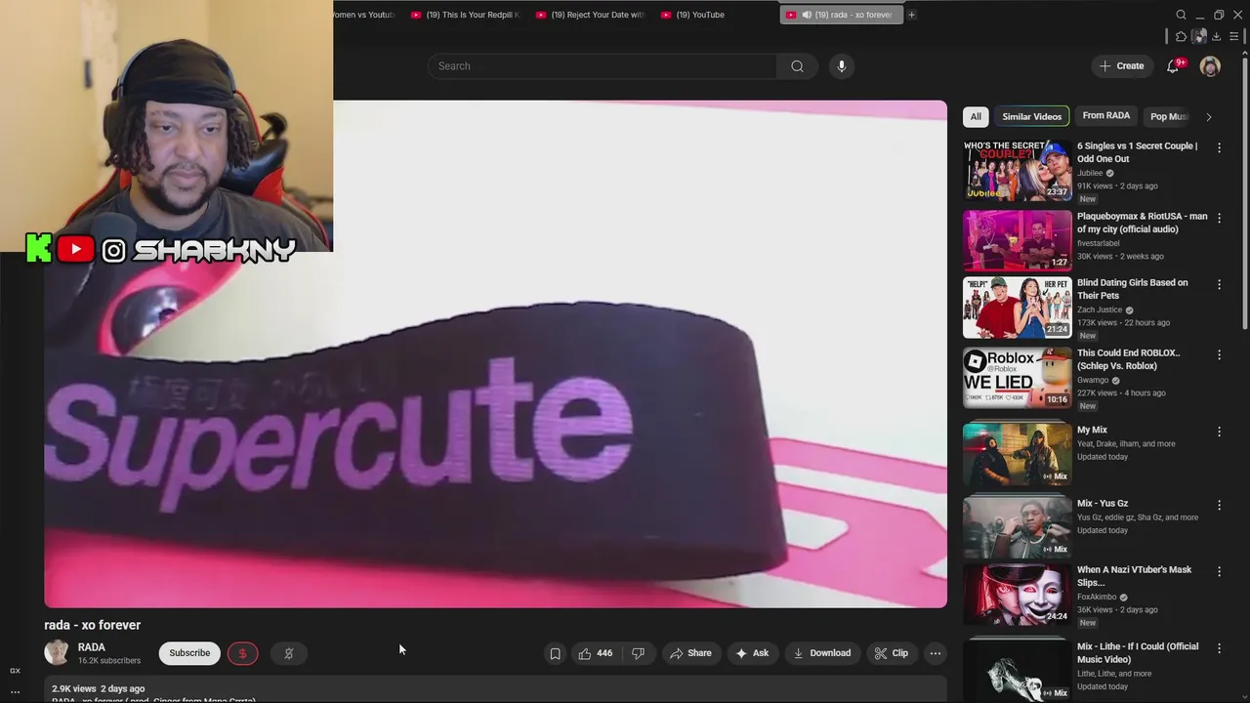Open the Zach Justice channel link
Image resolution: width=1250 pixels, height=703 pixels.
[1100, 310]
